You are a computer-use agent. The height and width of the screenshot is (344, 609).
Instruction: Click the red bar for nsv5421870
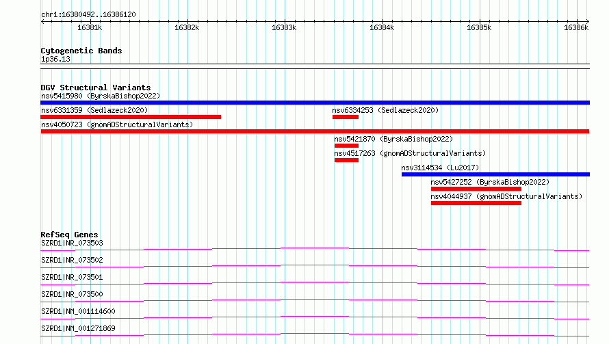point(346,146)
